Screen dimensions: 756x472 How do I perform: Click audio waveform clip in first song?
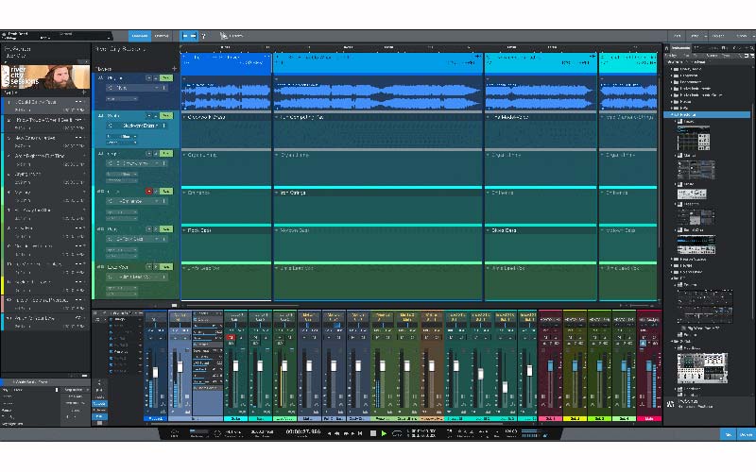click(226, 96)
